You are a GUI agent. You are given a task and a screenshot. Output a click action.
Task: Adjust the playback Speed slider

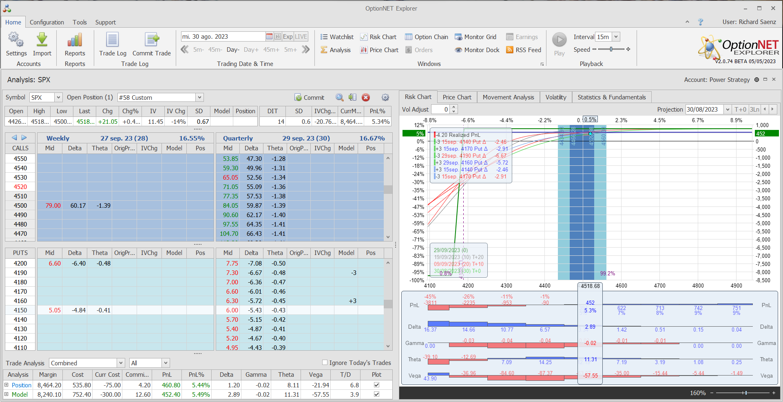[x=611, y=49]
